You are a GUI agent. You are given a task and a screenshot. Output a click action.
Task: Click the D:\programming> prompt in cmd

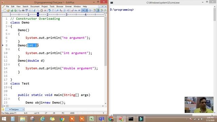pyautogui.click(x=122, y=10)
